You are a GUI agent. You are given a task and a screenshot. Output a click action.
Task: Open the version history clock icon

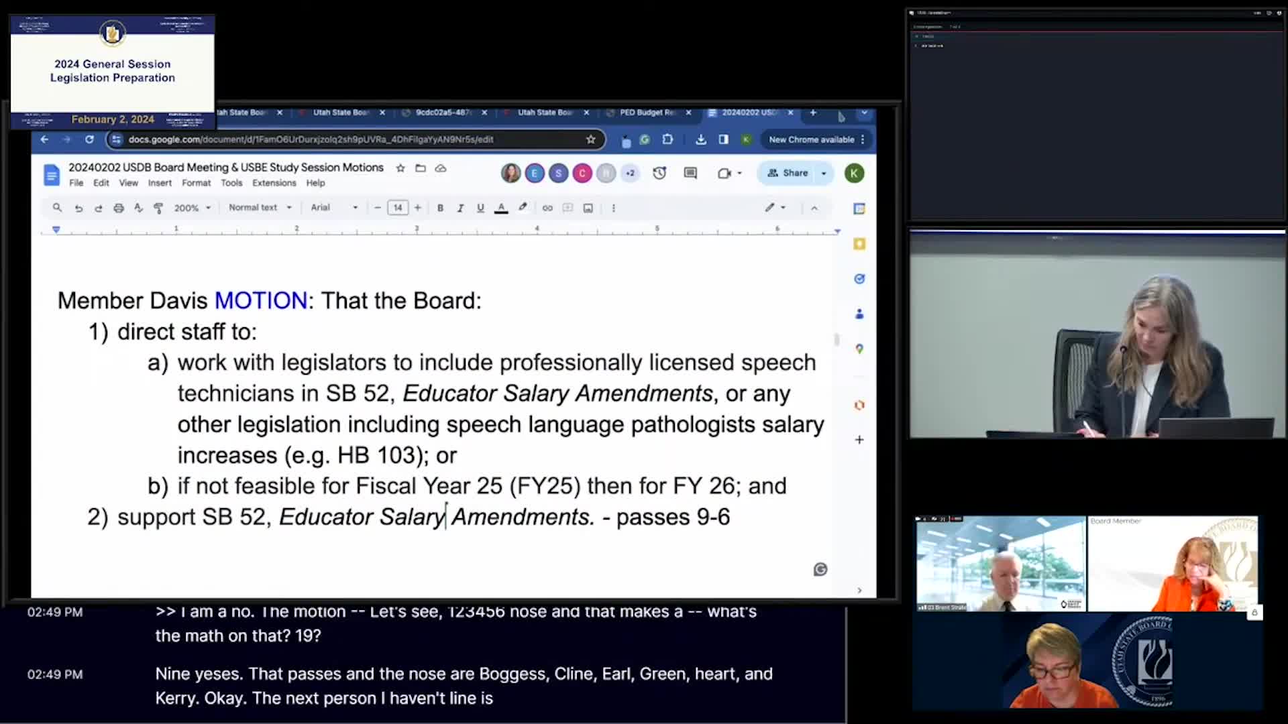659,173
